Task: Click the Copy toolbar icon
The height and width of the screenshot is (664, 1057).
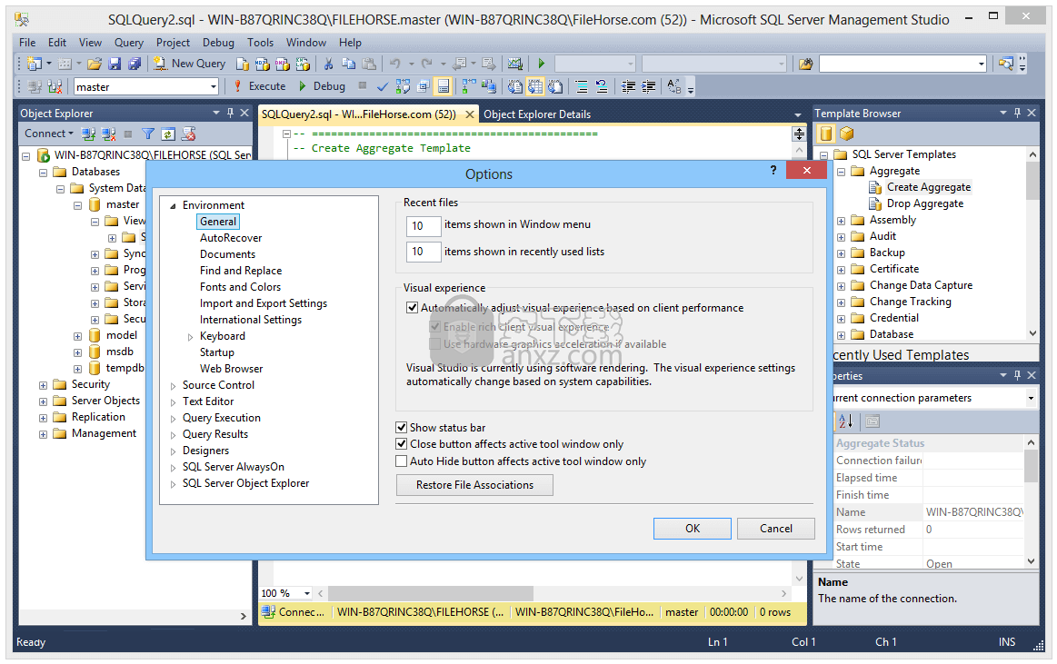Action: coord(348,64)
